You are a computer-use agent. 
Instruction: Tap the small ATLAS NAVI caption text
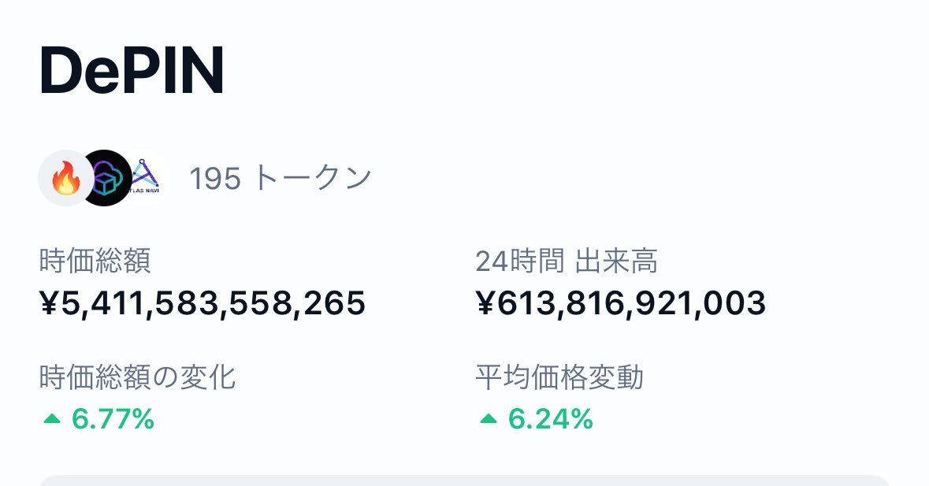[144, 191]
